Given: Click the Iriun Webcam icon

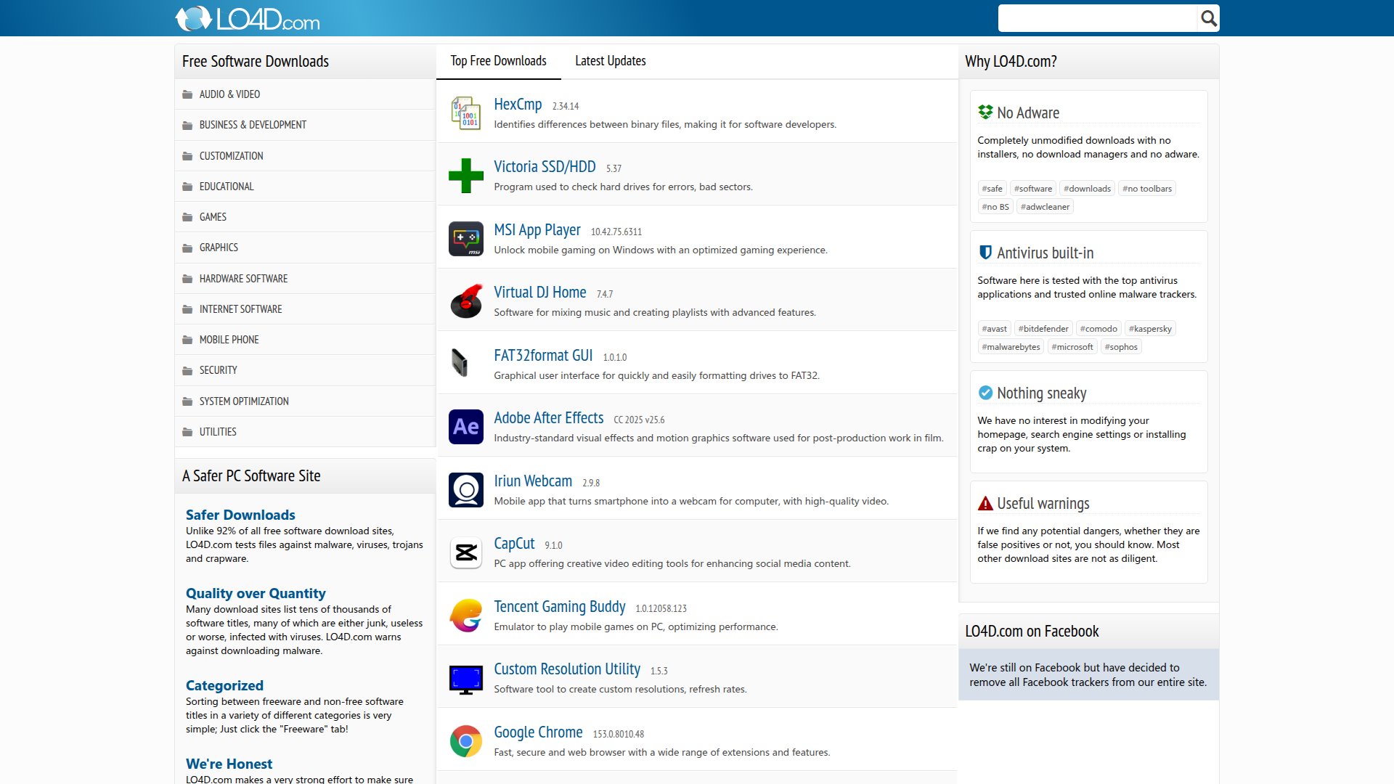Looking at the screenshot, I should pos(466,489).
